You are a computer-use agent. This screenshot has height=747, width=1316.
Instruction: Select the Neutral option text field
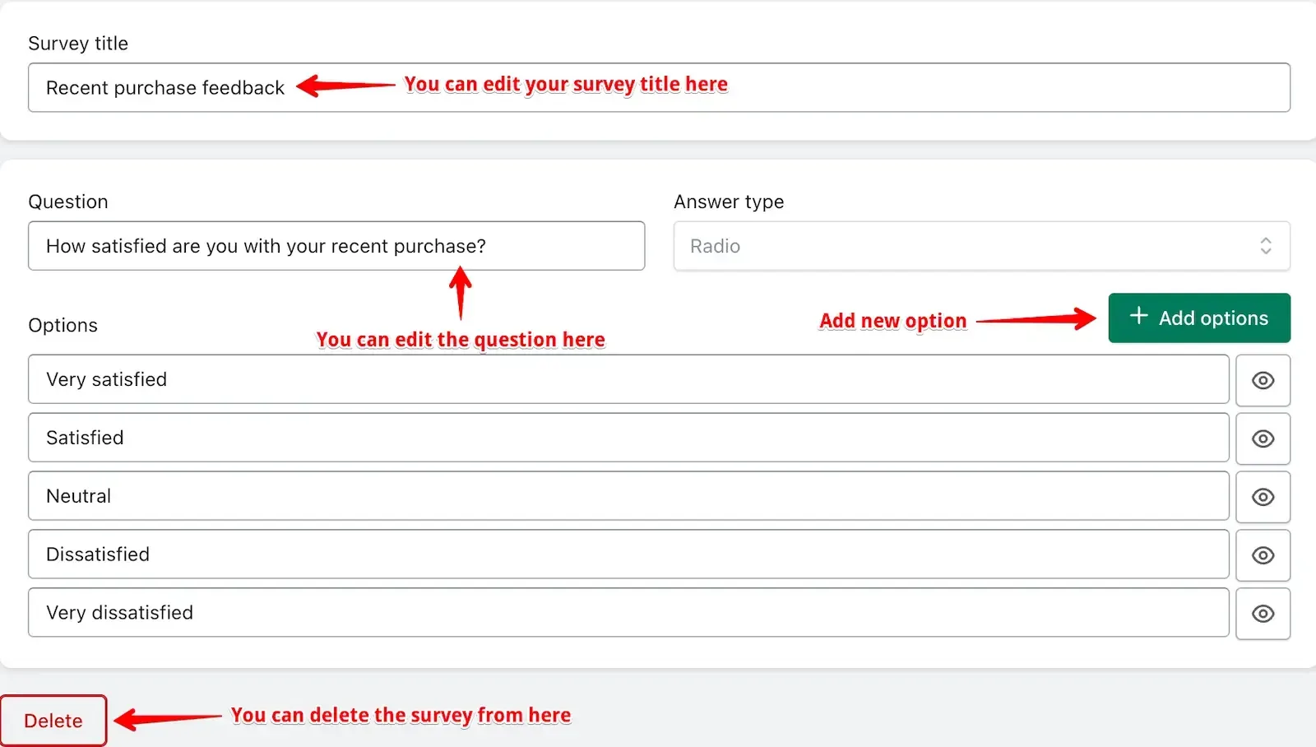[628, 496]
